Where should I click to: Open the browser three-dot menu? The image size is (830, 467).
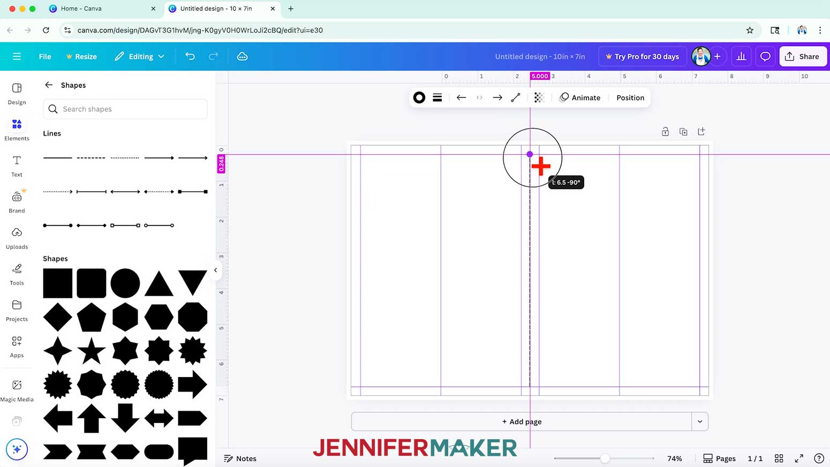coord(820,30)
